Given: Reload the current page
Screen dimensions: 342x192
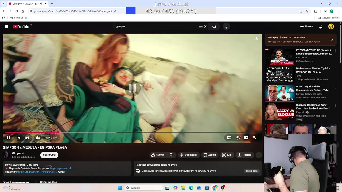Looking at the screenshot, I should point(17,11).
